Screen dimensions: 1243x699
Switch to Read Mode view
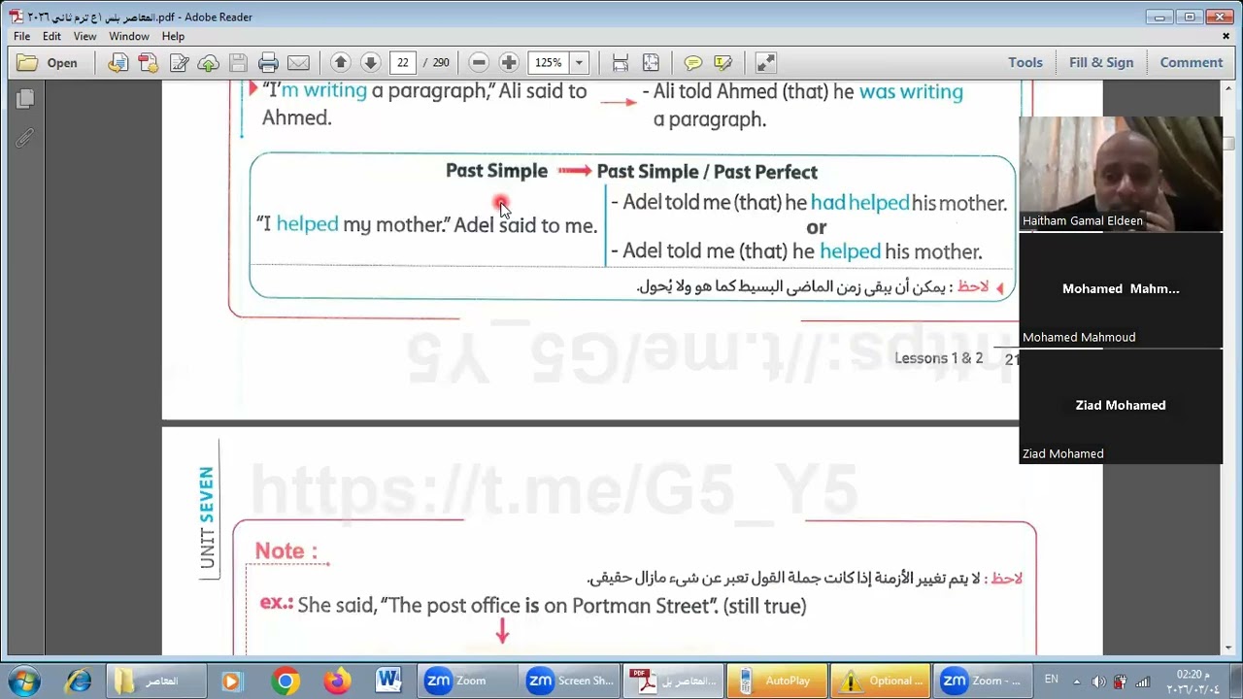(x=765, y=63)
